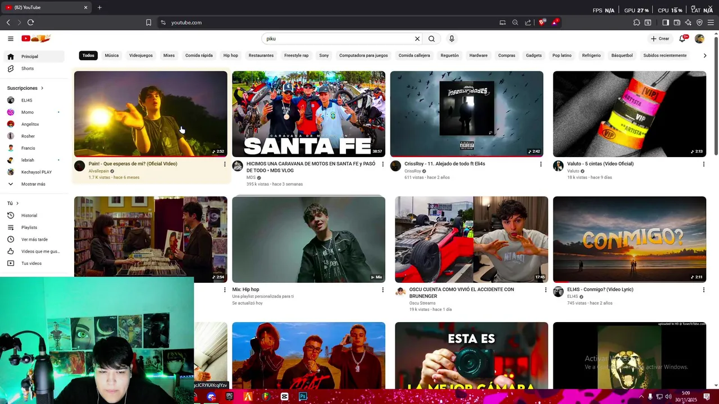Open the Alvallepain channel link
The height and width of the screenshot is (404, 719).
(99, 171)
